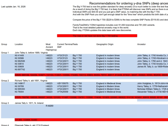168x126 pixels.
Task: Click 'England in modern times' for Kit 30610
Action: (108, 64)
